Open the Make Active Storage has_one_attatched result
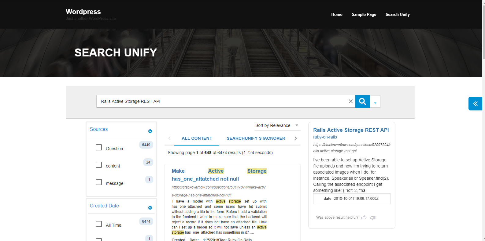 [x=205, y=175]
